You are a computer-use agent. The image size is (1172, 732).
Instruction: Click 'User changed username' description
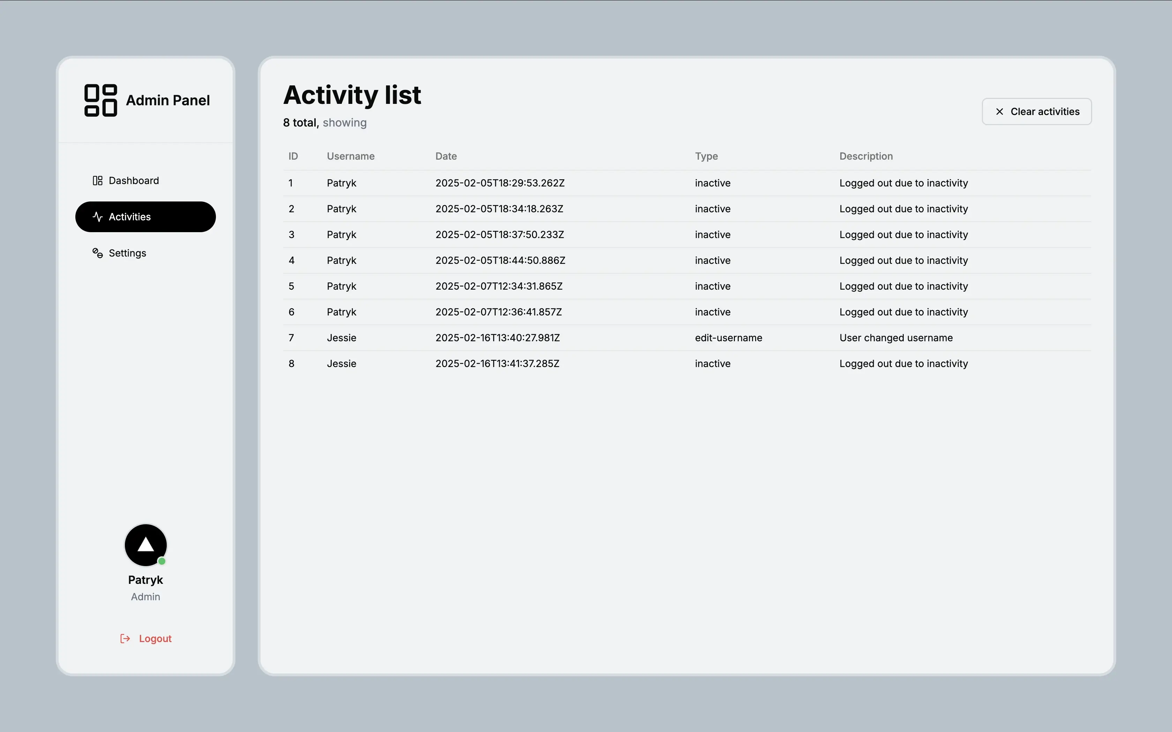(x=896, y=338)
